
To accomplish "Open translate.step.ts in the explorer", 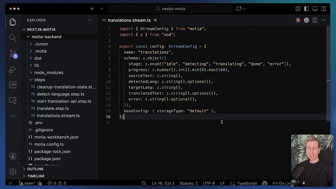I will click(54, 108).
